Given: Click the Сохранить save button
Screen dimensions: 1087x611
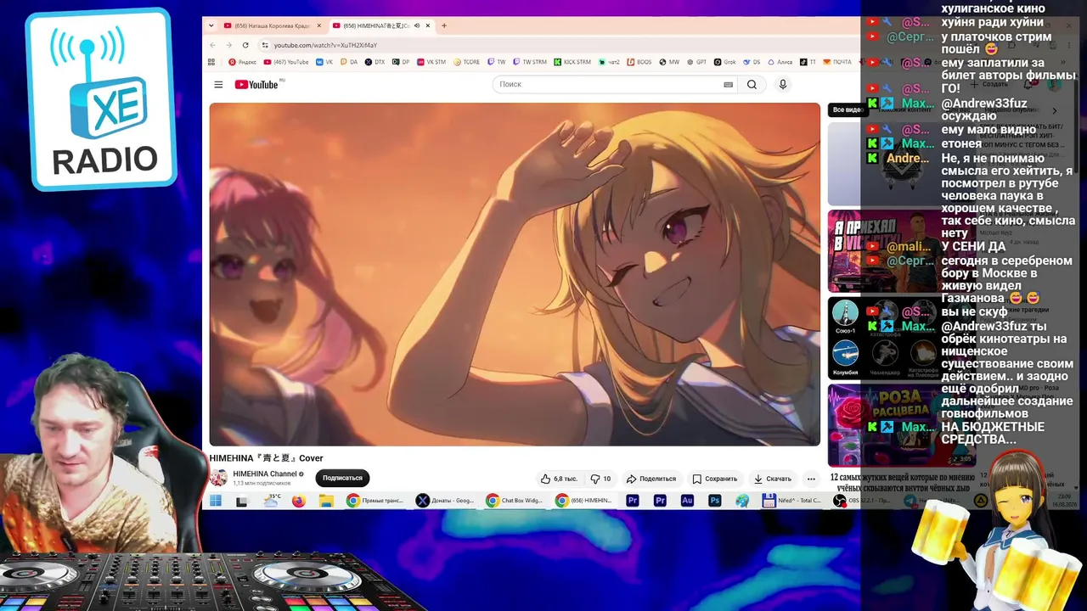Looking at the screenshot, I should 714,479.
